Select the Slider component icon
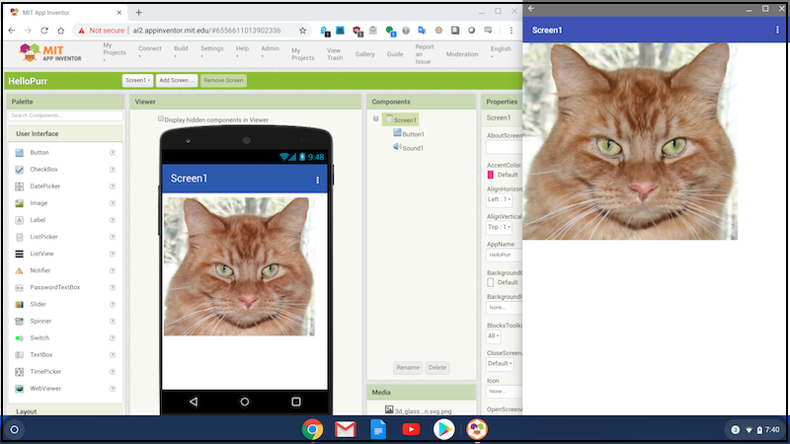 (19, 304)
